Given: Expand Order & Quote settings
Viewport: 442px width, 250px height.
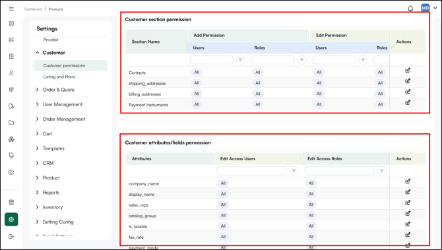Looking at the screenshot, I should pos(37,90).
